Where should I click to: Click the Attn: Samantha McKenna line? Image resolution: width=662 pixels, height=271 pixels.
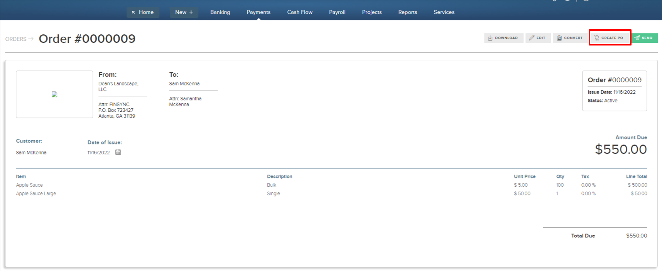[185, 101]
